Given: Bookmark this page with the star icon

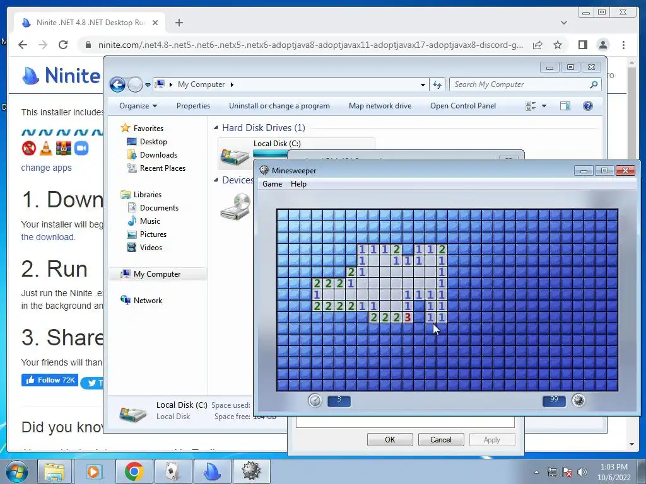Looking at the screenshot, I should click(x=558, y=45).
